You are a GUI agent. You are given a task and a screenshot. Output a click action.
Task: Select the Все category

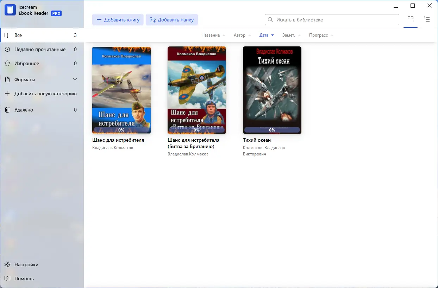pyautogui.click(x=42, y=35)
